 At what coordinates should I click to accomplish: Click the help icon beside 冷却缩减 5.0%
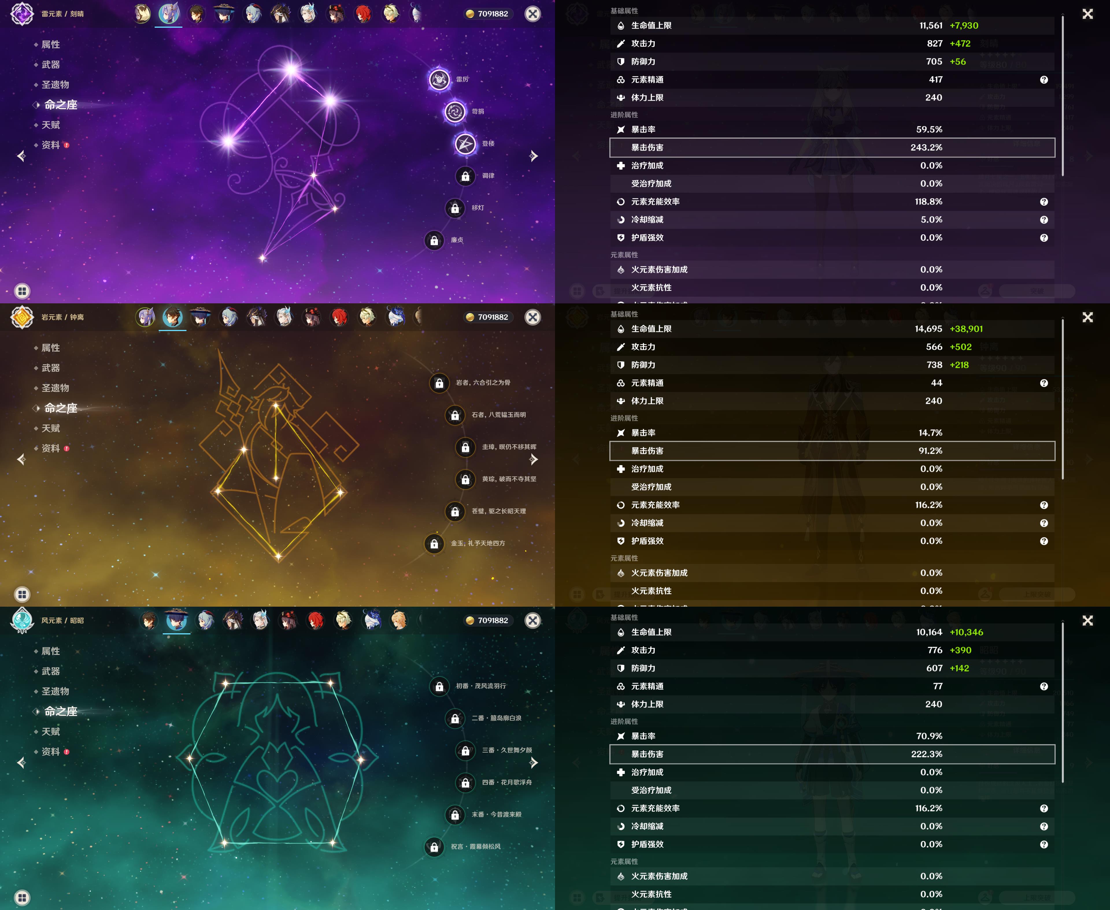1044,220
